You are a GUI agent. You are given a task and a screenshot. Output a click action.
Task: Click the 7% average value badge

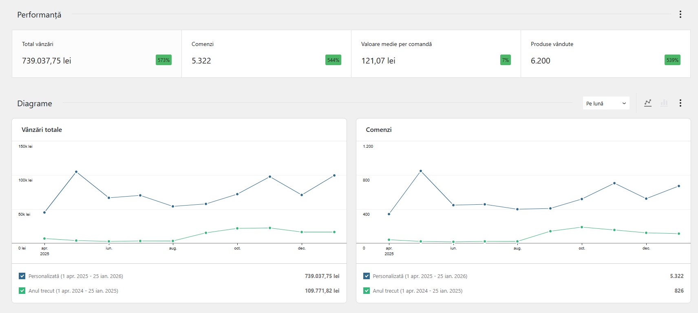pyautogui.click(x=505, y=60)
